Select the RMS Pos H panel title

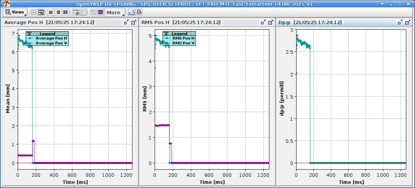point(181,23)
